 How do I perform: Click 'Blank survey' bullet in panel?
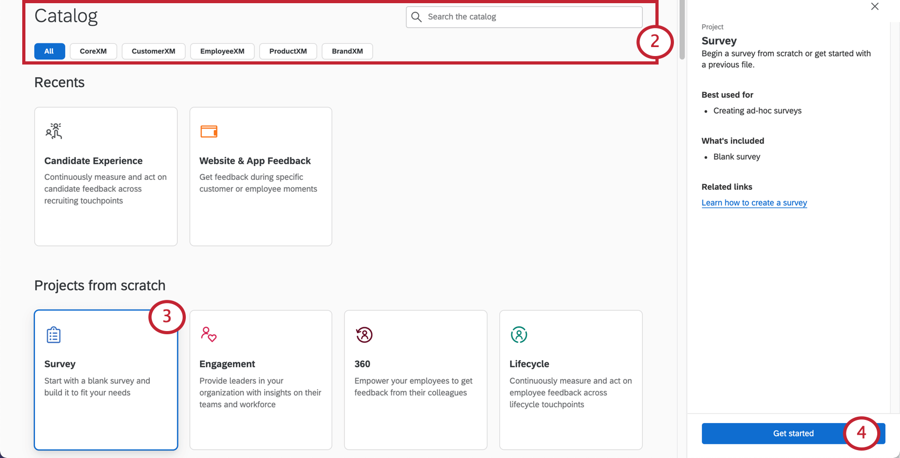(x=736, y=157)
